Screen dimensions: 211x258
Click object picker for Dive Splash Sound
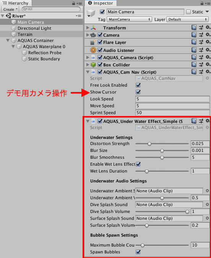click(x=208, y=204)
